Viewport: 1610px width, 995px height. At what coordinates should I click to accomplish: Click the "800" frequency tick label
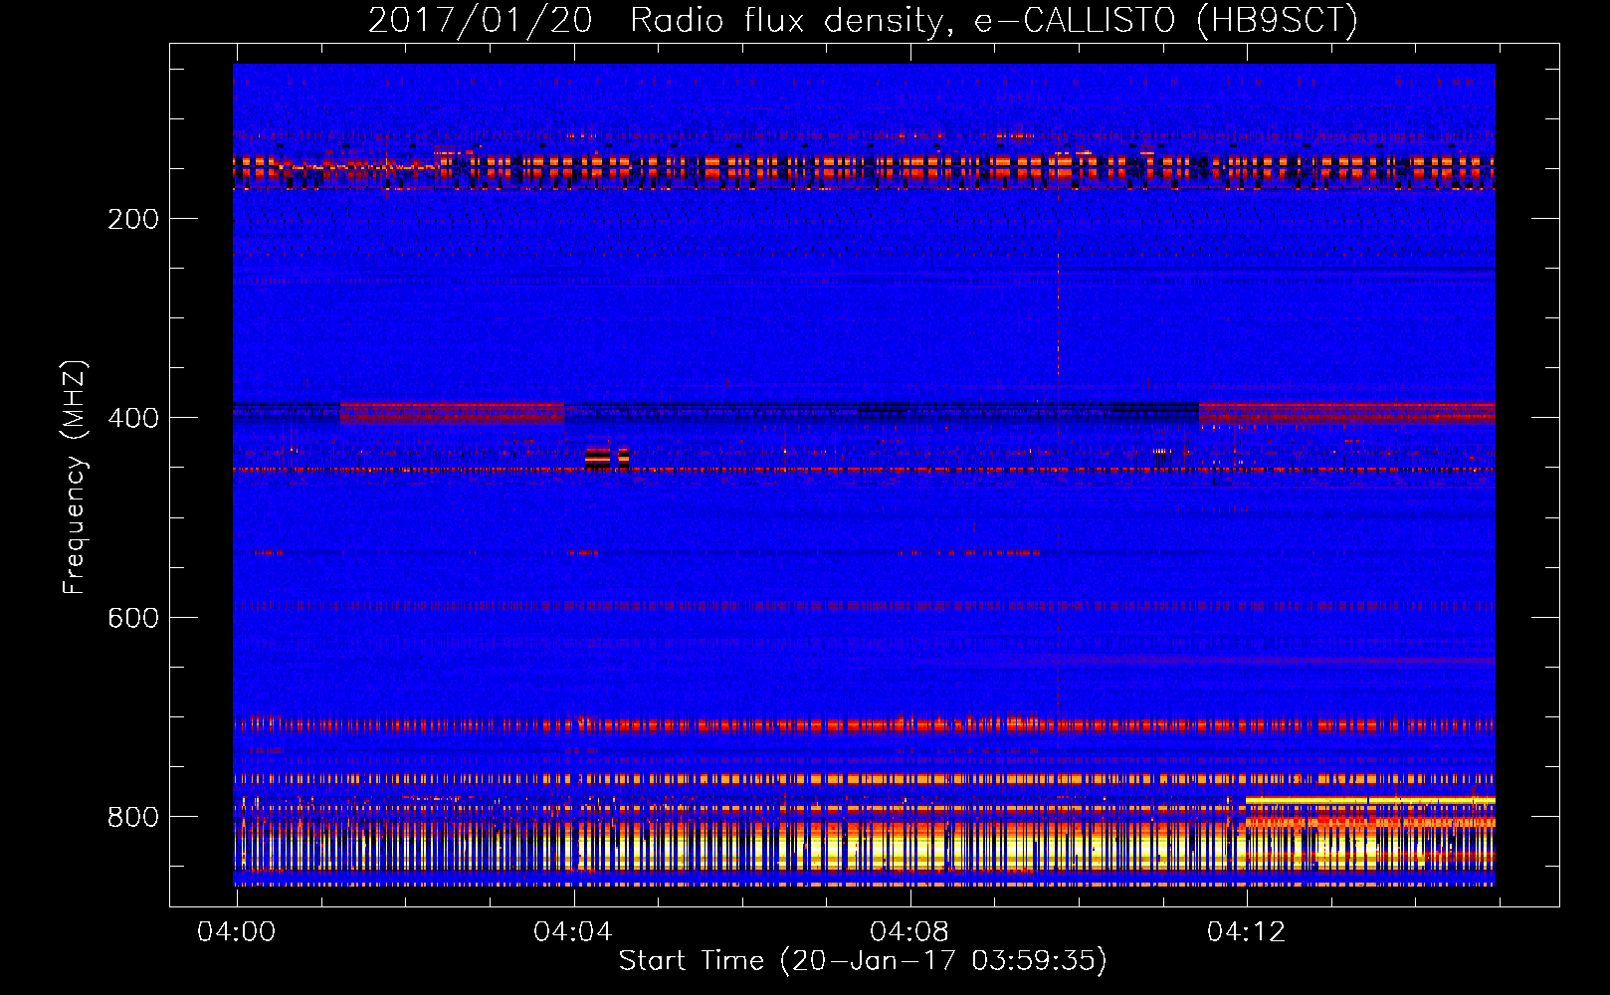pos(133,817)
